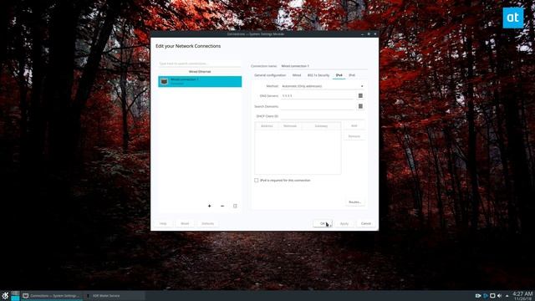Viewport: 535px width, 301px height.
Task: Click the Gateway column header
Action: [x=321, y=126]
